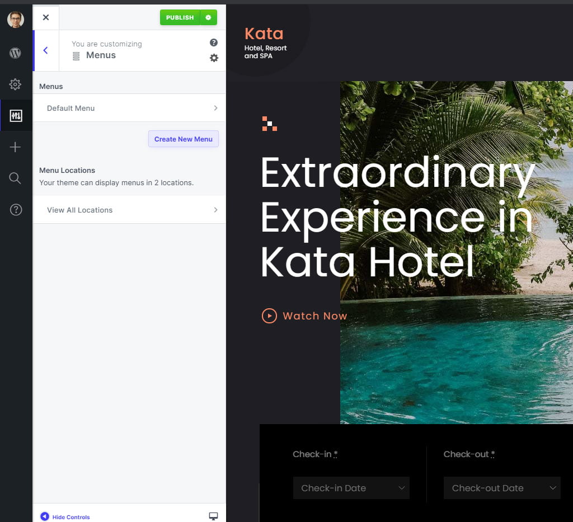Open publish settings gear next to Publish

(208, 17)
